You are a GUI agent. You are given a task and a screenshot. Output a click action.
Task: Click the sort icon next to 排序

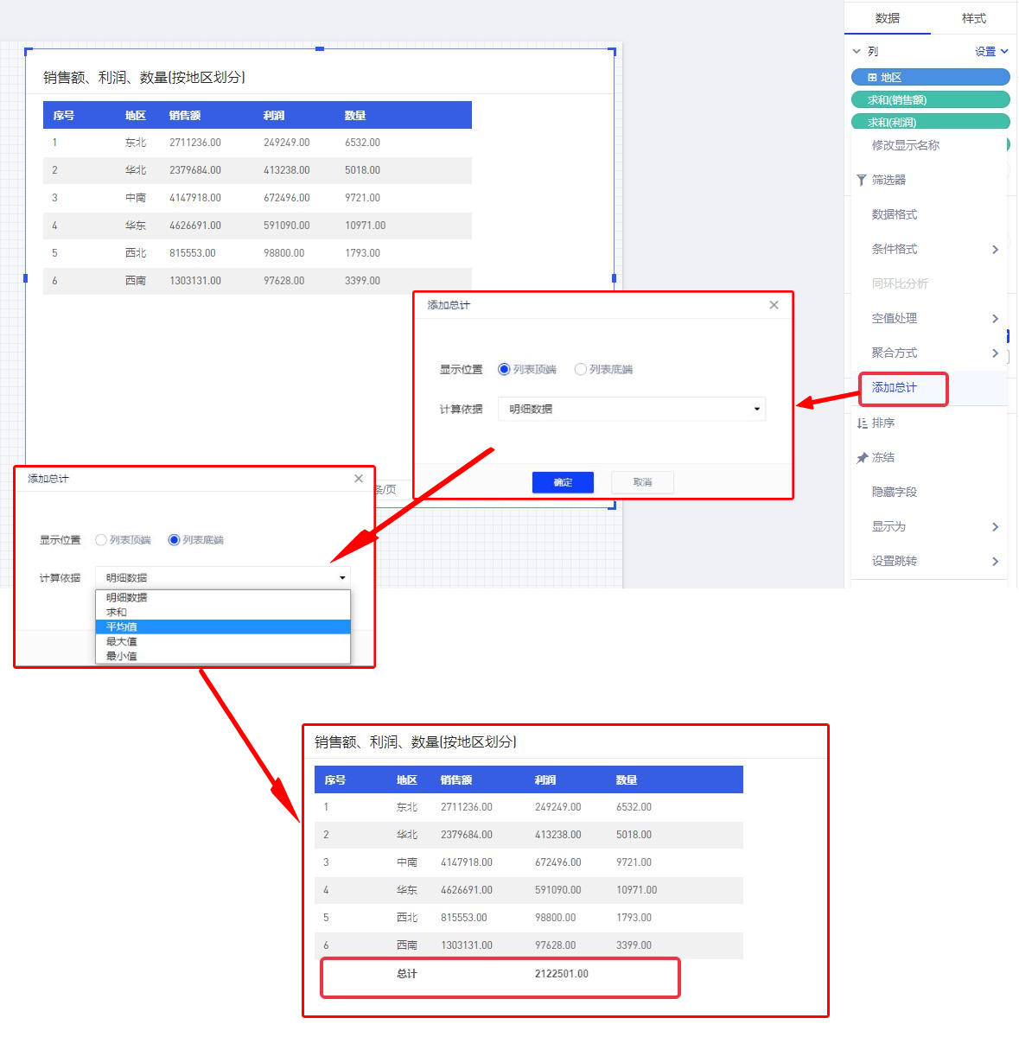click(862, 423)
